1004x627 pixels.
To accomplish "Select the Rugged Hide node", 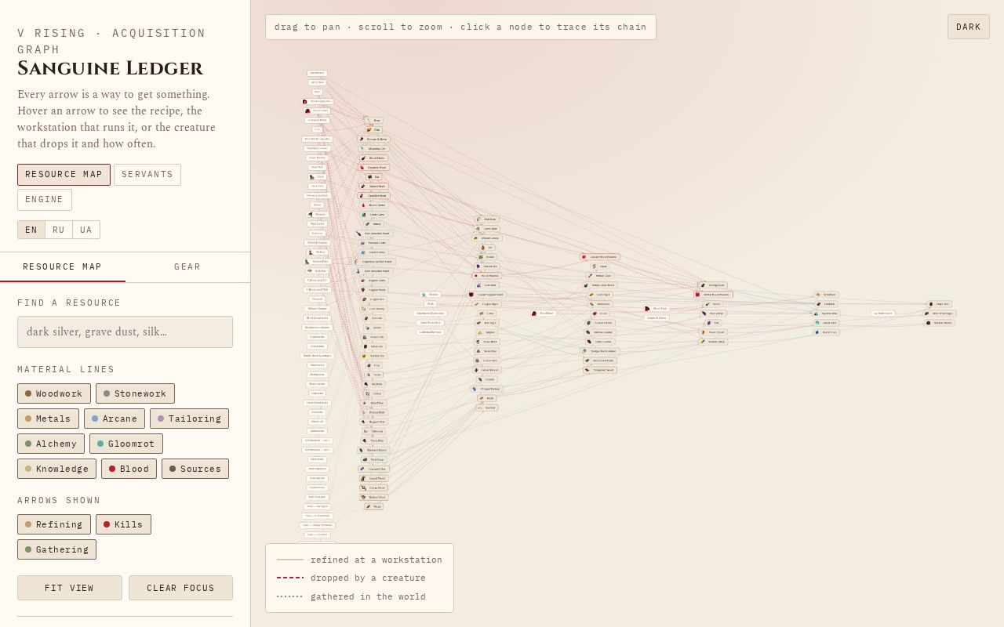I will coord(374,422).
